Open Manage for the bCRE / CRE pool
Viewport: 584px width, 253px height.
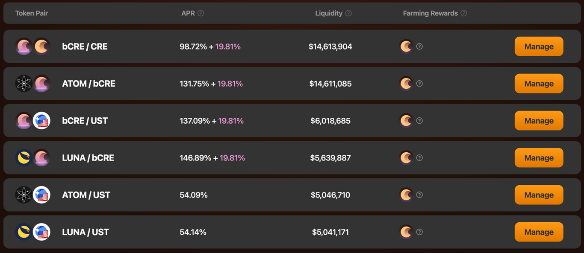click(x=539, y=47)
